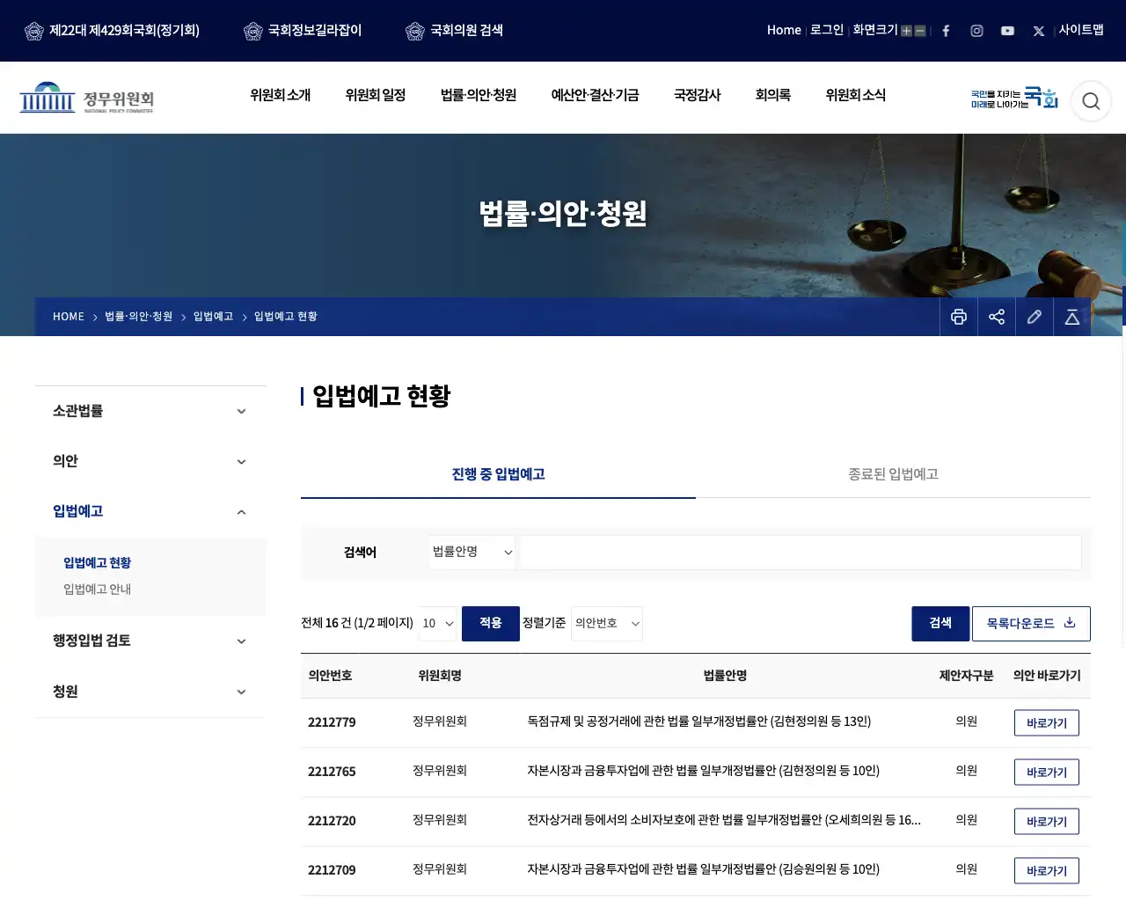Switch to the 종료된 입법예고 tab
This screenshot has height=901, width=1126.
coord(893,474)
